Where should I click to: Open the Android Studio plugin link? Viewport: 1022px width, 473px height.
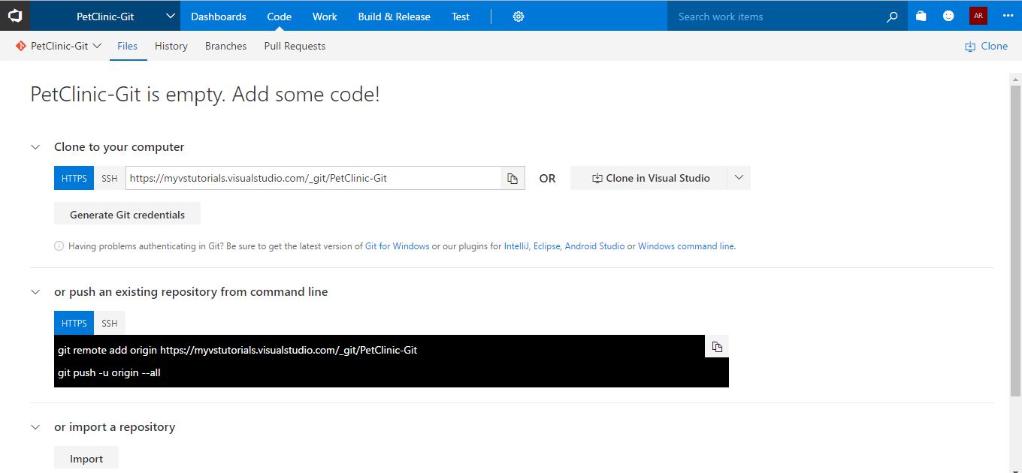(x=594, y=246)
